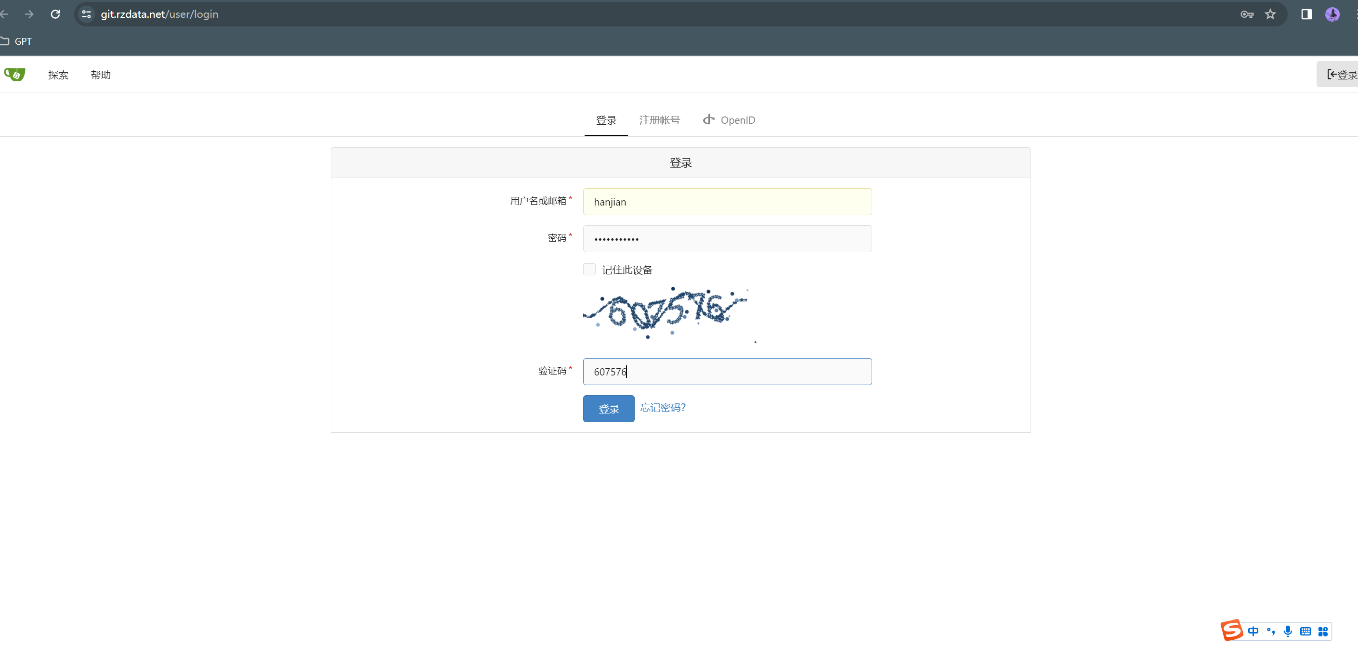Click the blue 登录 submit button
The height and width of the screenshot is (646, 1358).
click(x=608, y=409)
